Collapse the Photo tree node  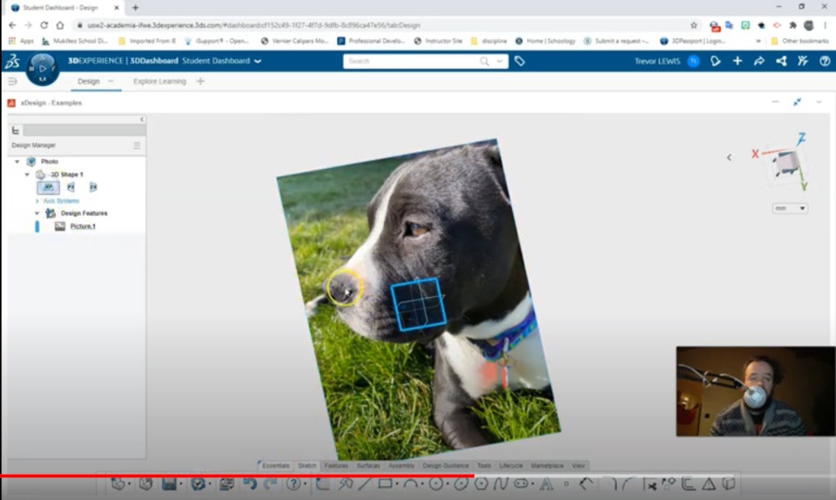tap(17, 161)
